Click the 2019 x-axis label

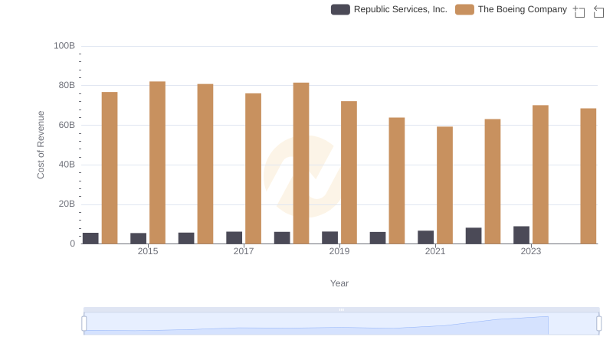pyautogui.click(x=339, y=251)
